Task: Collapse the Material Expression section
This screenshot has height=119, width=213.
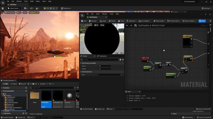Action: (x=81, y=72)
